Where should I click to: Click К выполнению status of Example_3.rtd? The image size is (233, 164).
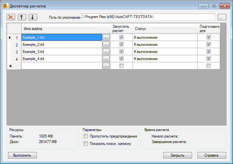[165, 52]
